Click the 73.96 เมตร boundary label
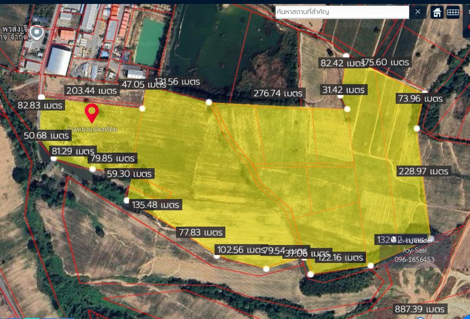Image resolution: width=470 pixels, height=319 pixels. click(x=420, y=99)
